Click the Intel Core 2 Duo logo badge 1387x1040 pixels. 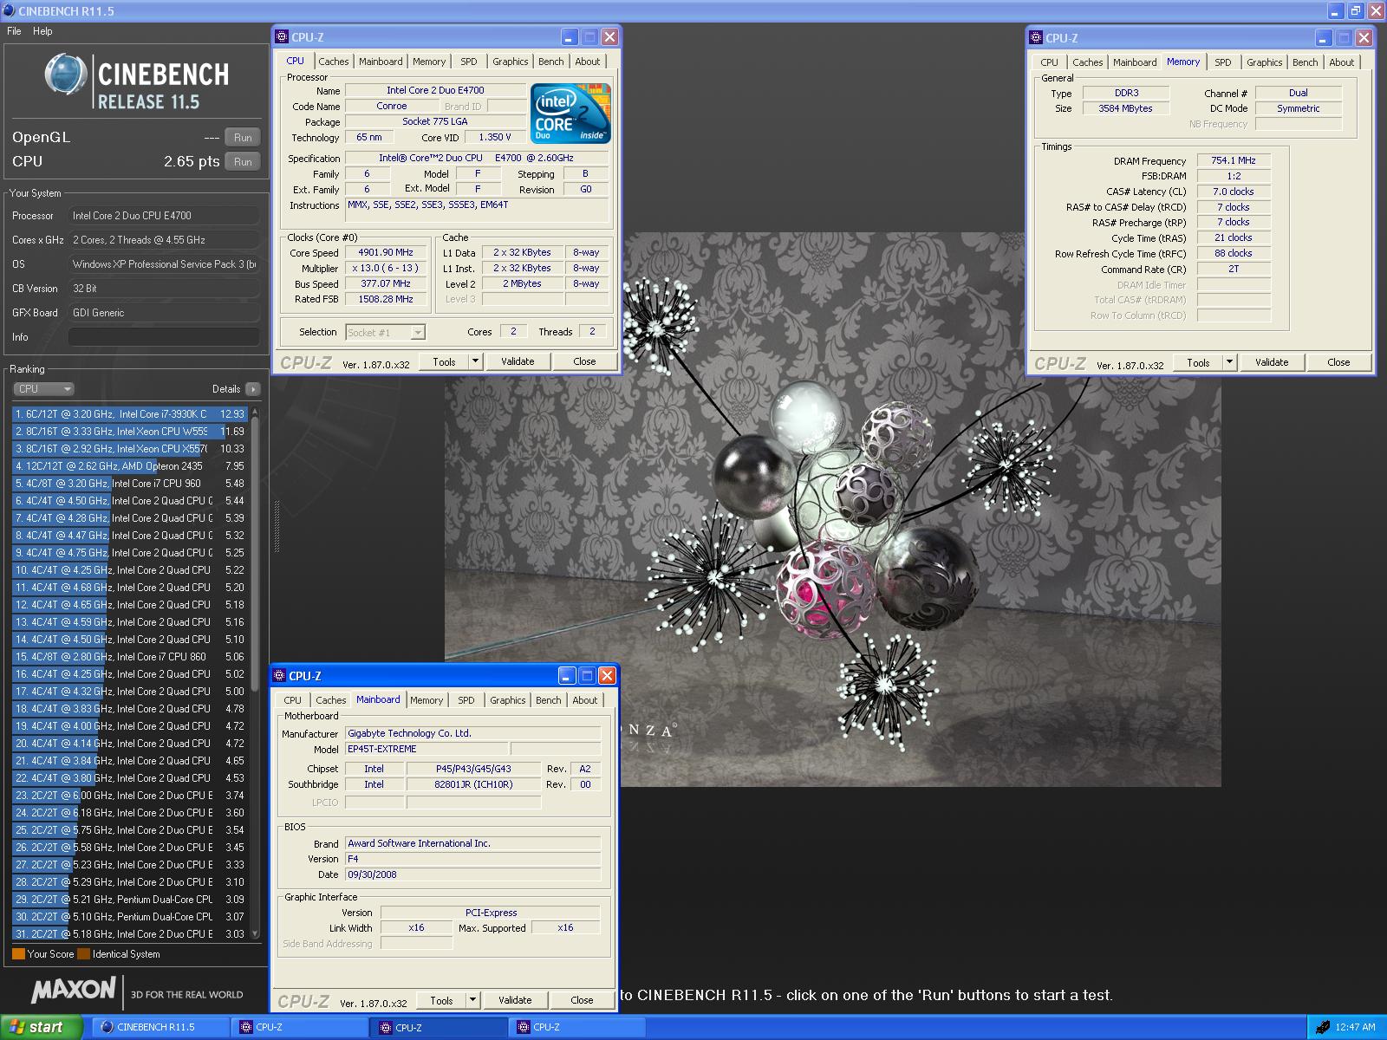[x=570, y=114]
